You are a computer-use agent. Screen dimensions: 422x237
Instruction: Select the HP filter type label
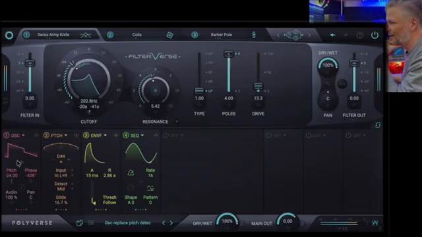coord(210,54)
